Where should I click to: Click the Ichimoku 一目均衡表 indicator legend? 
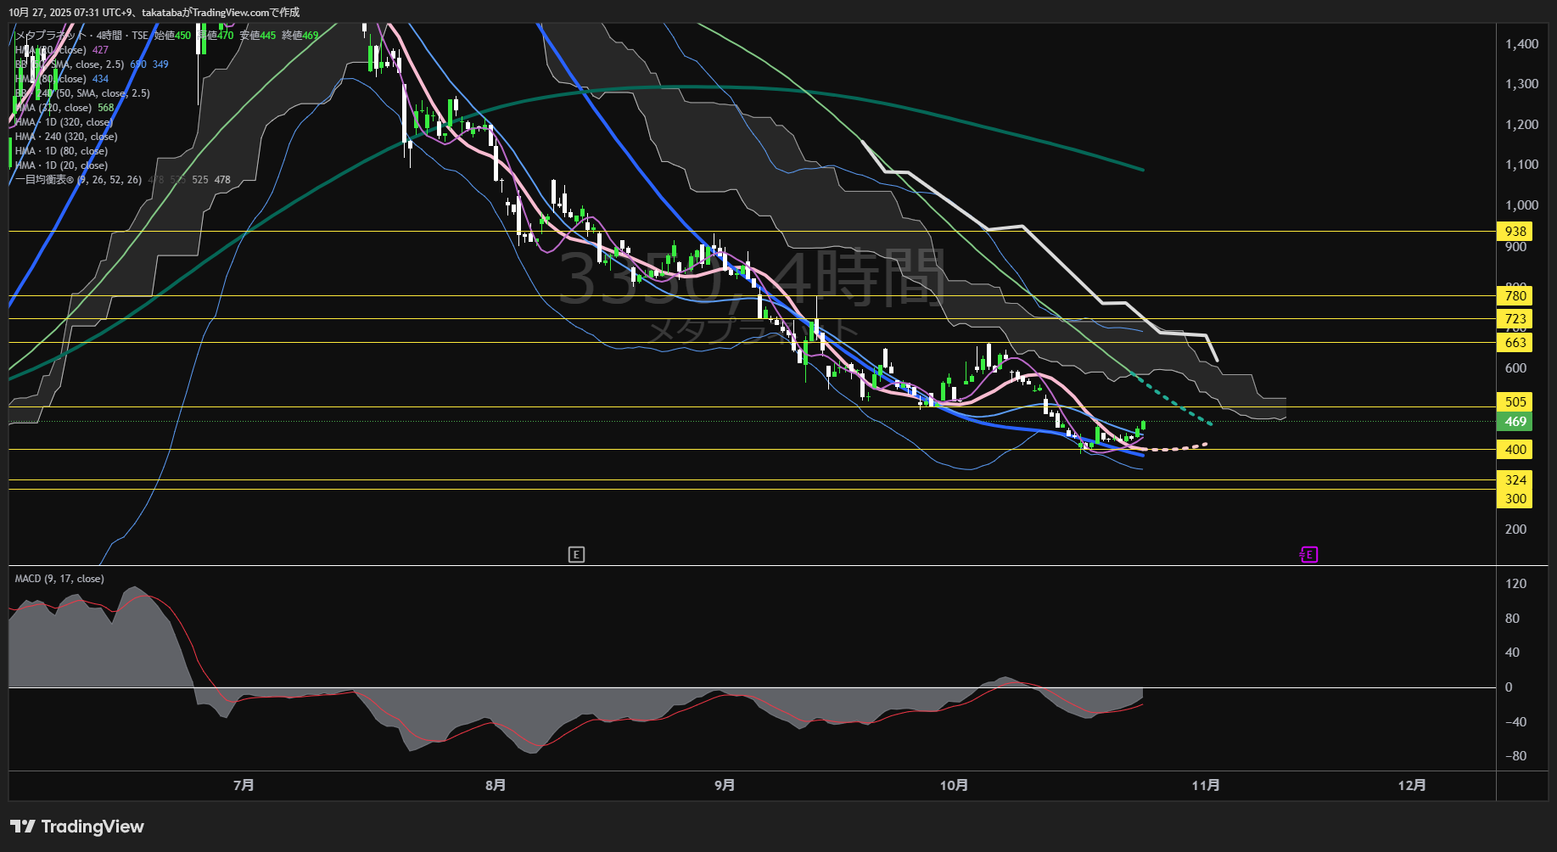click(x=78, y=180)
